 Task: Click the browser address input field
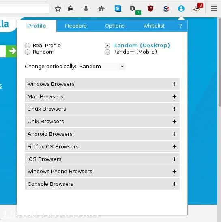[x=24, y=9]
